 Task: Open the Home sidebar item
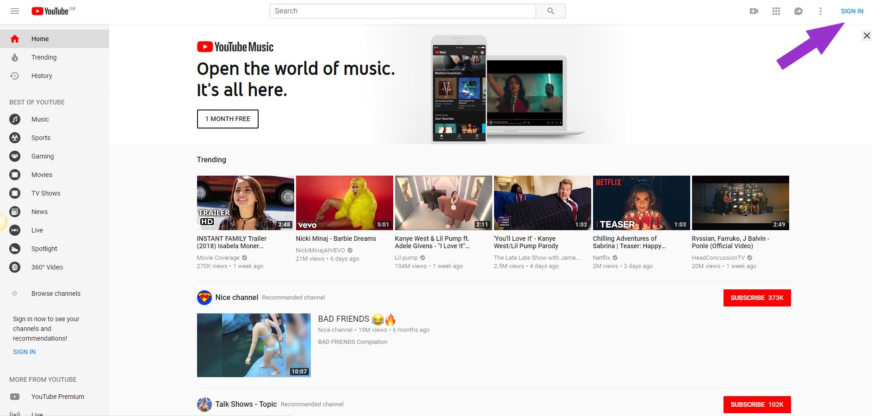tap(55, 39)
